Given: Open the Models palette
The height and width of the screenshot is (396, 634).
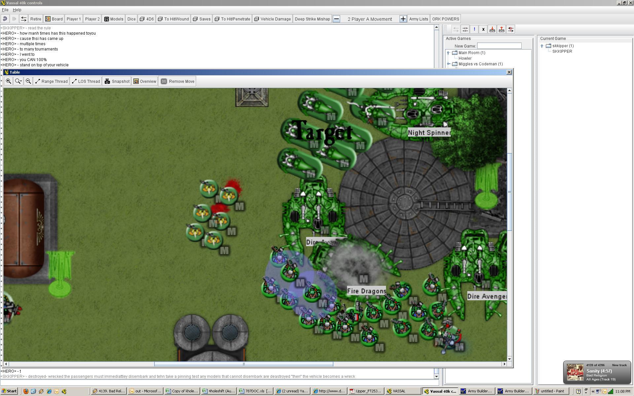Looking at the screenshot, I should coord(114,19).
